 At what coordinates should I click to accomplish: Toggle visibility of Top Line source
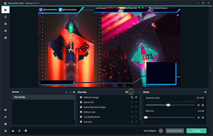click(x=136, y=122)
